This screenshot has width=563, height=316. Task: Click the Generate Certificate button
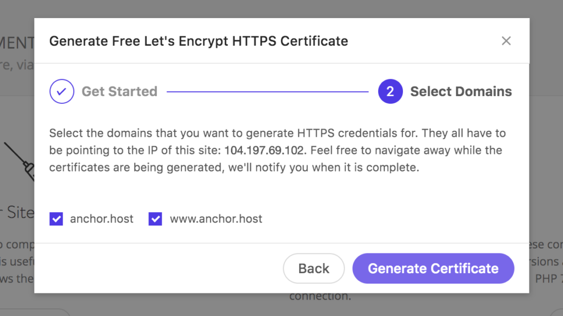click(x=433, y=268)
